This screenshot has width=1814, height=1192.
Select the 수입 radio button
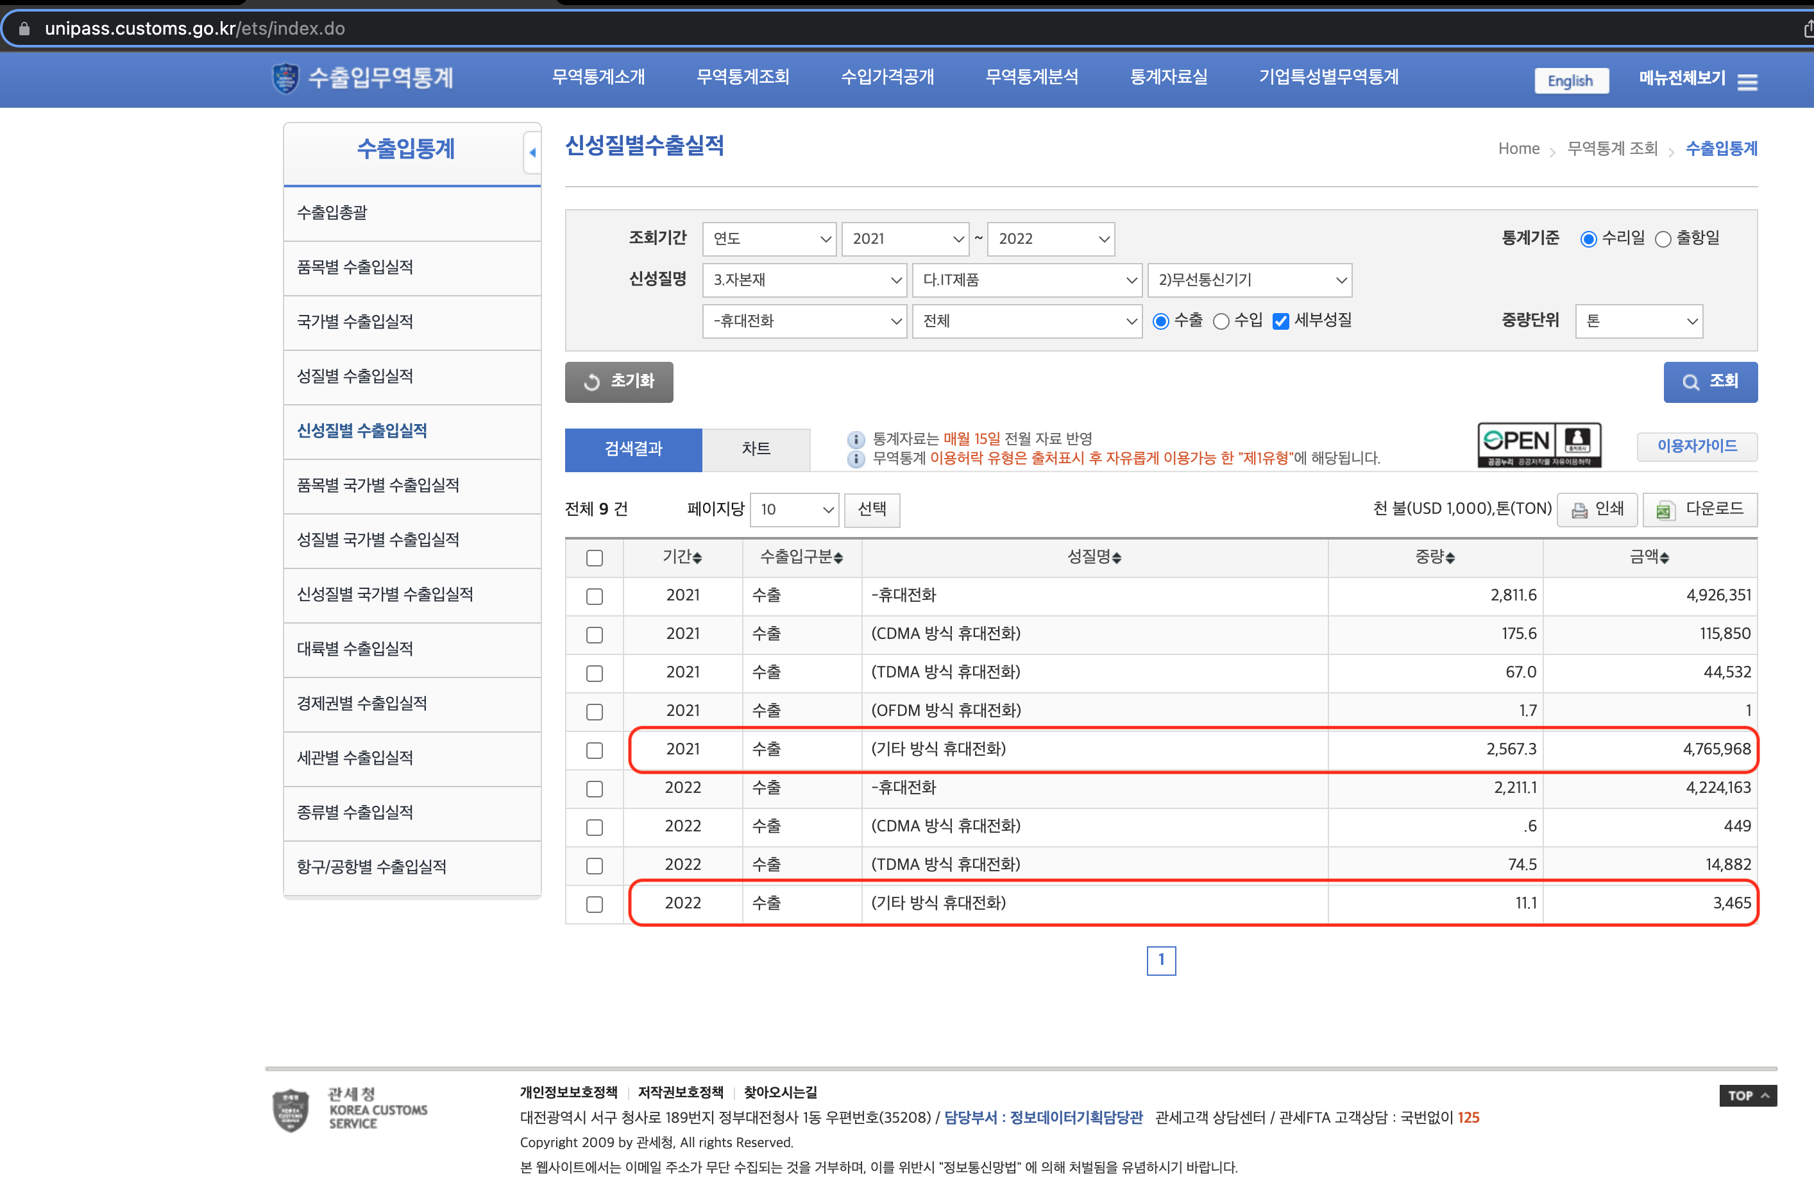tap(1223, 321)
